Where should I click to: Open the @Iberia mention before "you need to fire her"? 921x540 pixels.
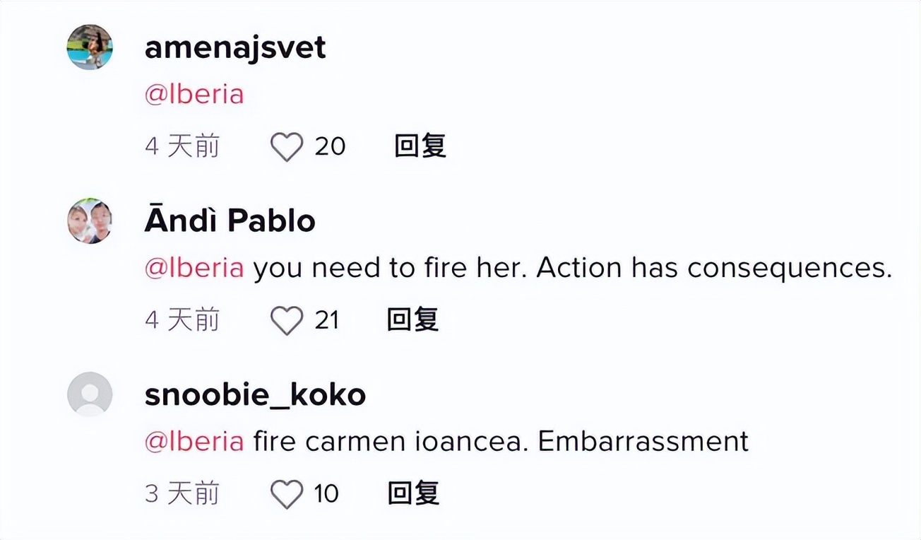[194, 269]
